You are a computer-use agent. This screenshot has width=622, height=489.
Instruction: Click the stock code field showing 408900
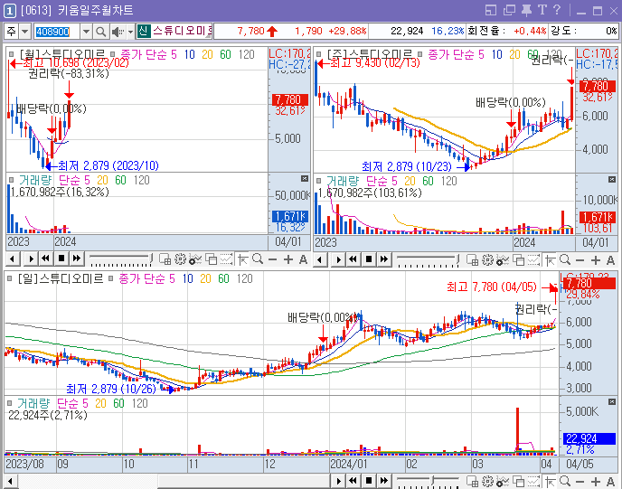57,32
